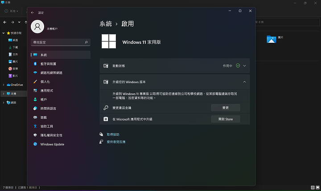Select 音樂 in Explorer navigation pane
This screenshot has width=321, height=191.
coord(13,69)
